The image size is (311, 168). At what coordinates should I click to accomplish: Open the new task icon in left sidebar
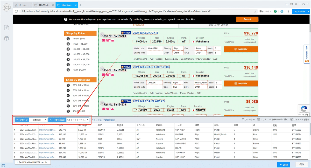(x=6, y=28)
